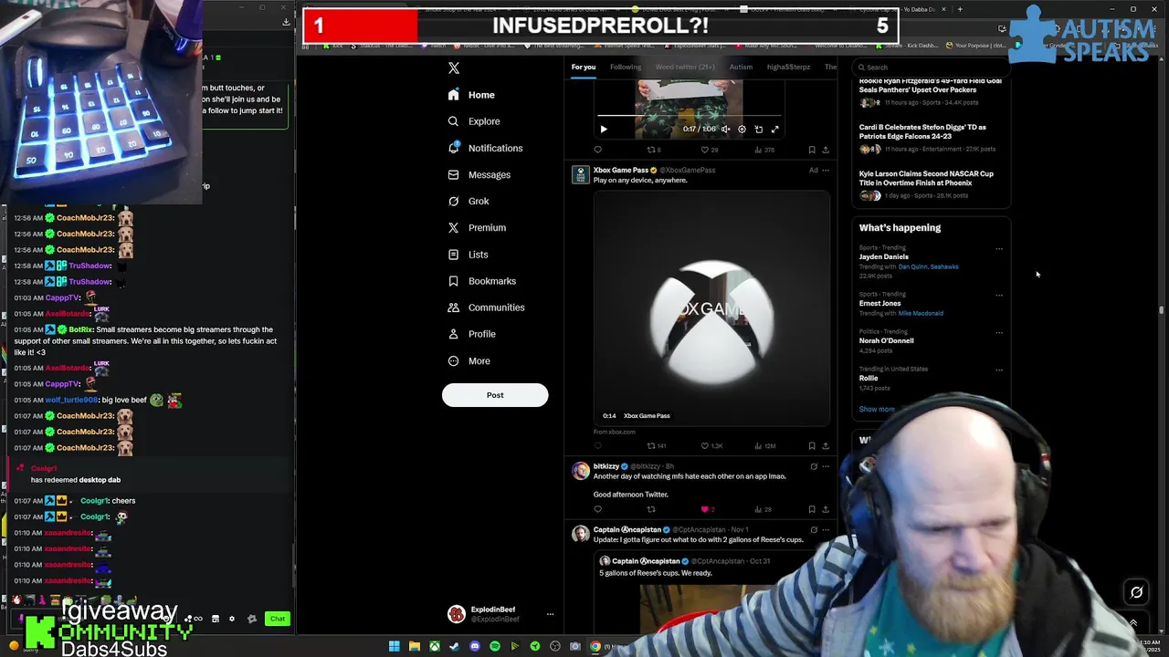Switch to the Weed twitter (21+) tab
Screen dimensions: 1169x657
(x=685, y=67)
